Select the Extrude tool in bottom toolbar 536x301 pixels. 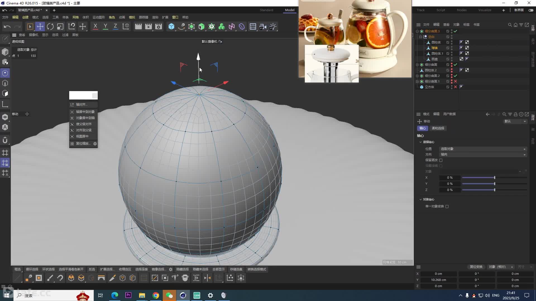coord(81,278)
